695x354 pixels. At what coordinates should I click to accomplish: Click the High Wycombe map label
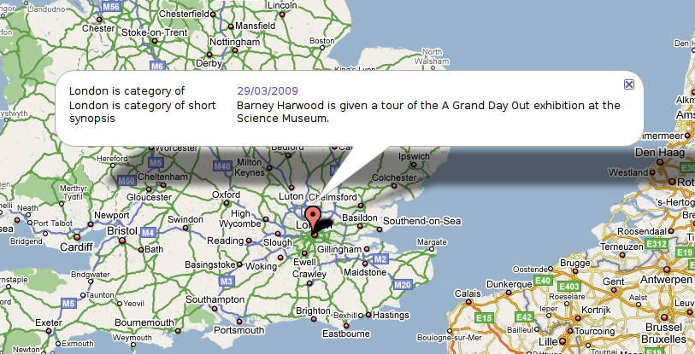tap(240, 218)
